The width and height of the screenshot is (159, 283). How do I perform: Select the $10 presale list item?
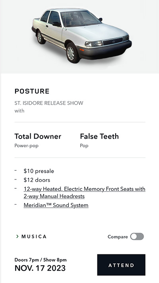coord(39,171)
